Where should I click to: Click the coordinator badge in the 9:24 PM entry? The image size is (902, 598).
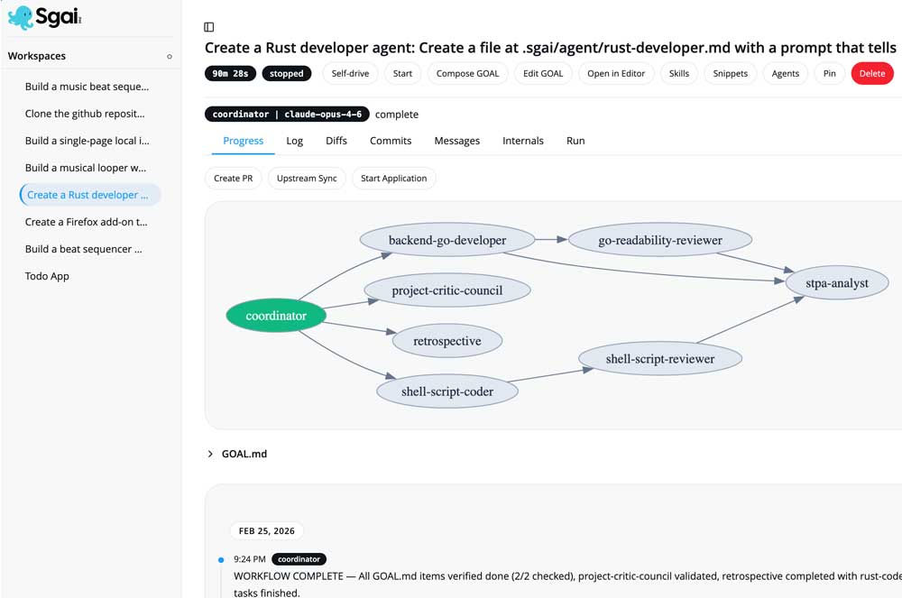tap(299, 559)
